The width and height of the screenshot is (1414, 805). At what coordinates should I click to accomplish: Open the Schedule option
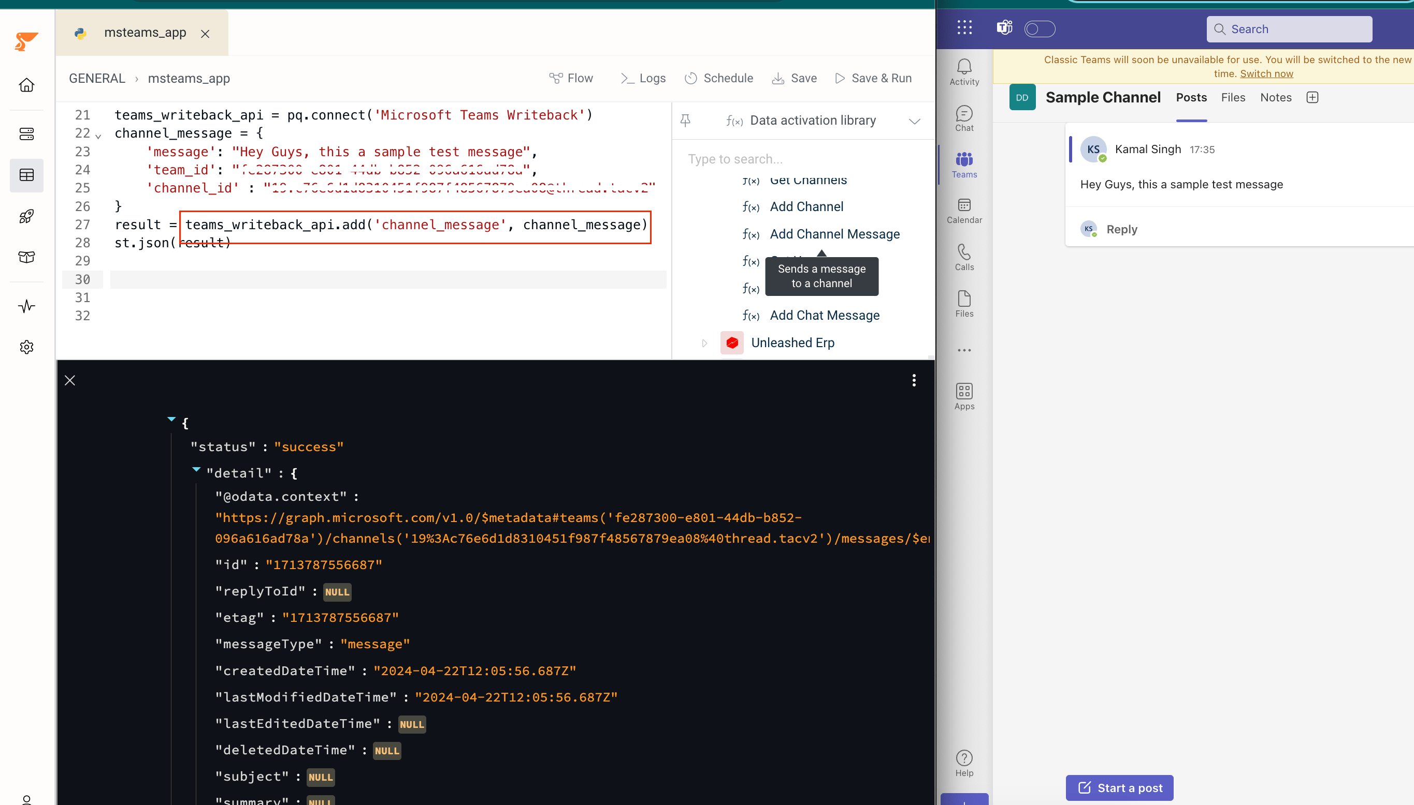pos(719,79)
